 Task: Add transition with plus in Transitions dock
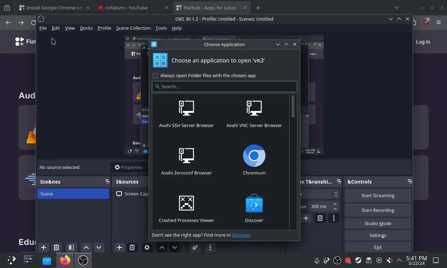click(306, 218)
